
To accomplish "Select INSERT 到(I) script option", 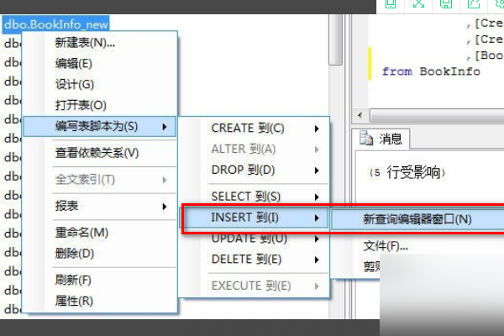I will coord(255,218).
